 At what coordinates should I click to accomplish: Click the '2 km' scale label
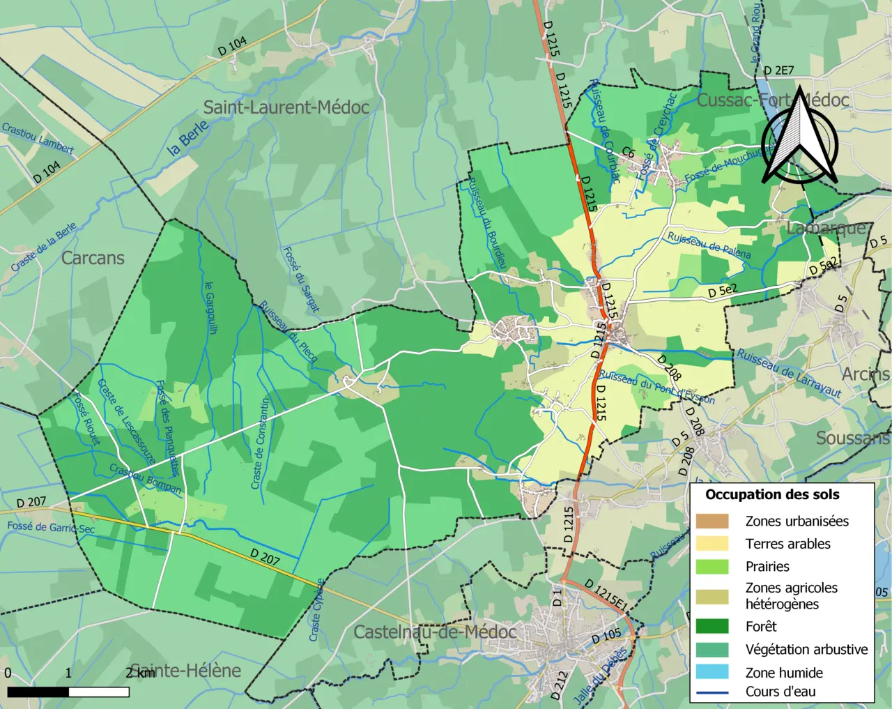tap(141, 673)
